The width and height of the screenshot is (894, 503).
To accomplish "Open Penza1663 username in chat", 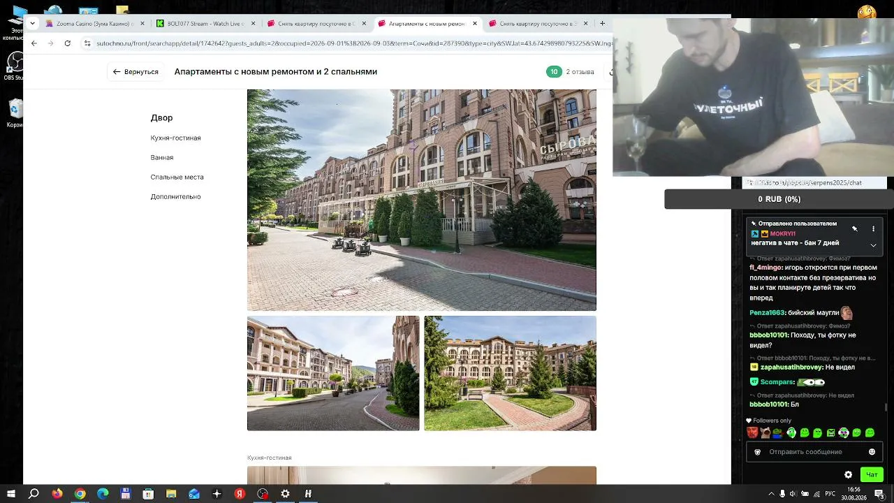I will tap(767, 313).
